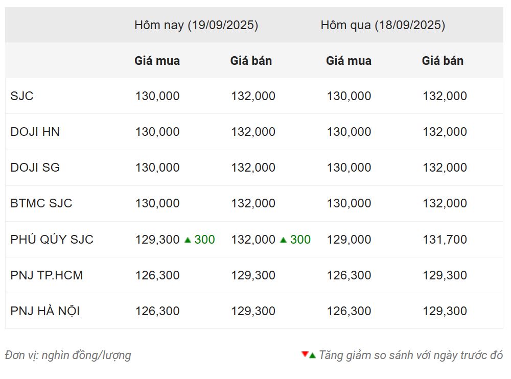Click PHÚ QUÝ yesterday sell price 131,700
511x379 pixels.
tap(445, 240)
